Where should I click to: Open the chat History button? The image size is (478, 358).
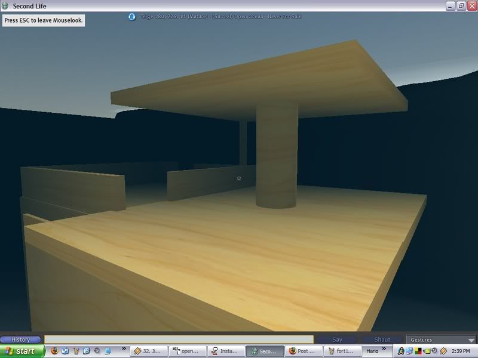click(21, 340)
